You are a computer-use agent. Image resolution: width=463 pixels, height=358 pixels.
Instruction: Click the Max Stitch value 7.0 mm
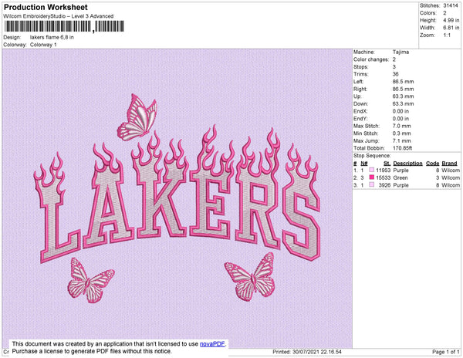pos(401,126)
